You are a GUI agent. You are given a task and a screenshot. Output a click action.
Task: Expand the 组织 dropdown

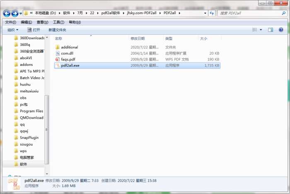[13, 30]
